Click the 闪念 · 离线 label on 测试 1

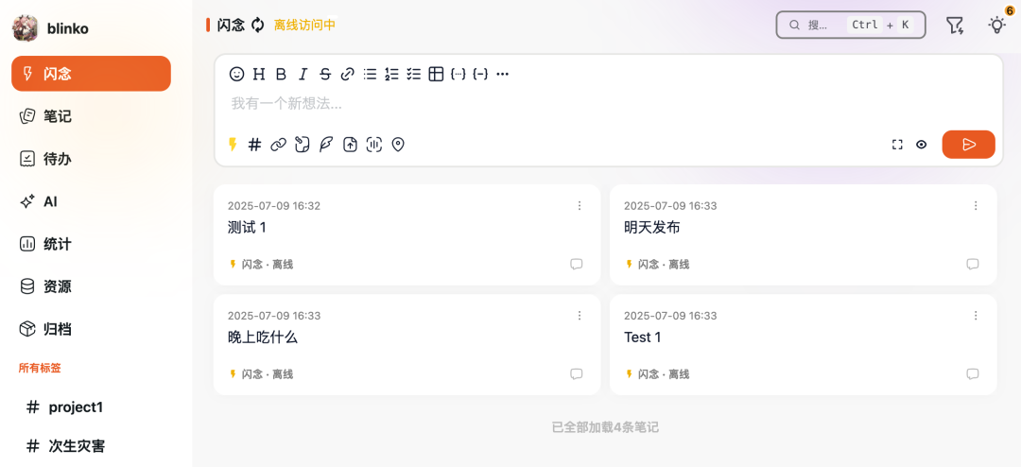click(x=268, y=265)
